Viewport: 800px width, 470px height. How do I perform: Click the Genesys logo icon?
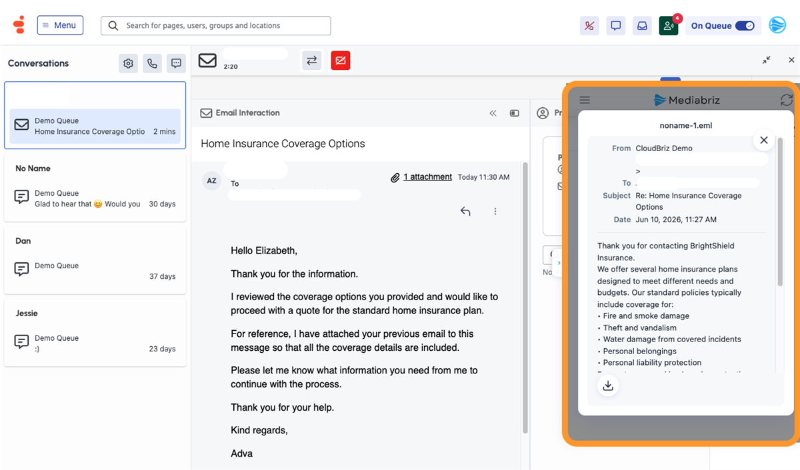point(19,25)
